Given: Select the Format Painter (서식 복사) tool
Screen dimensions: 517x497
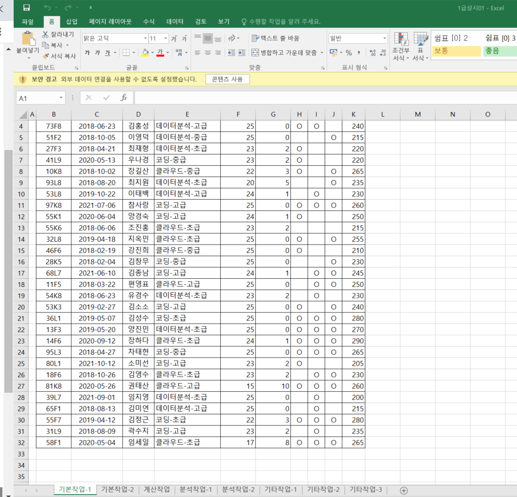Looking at the screenshot, I should [46, 56].
